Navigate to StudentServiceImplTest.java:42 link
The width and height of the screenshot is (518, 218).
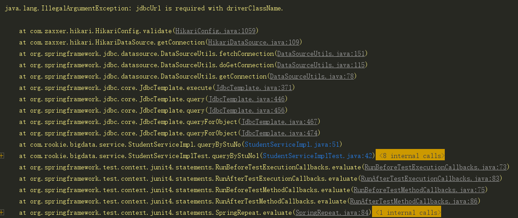[317, 156]
